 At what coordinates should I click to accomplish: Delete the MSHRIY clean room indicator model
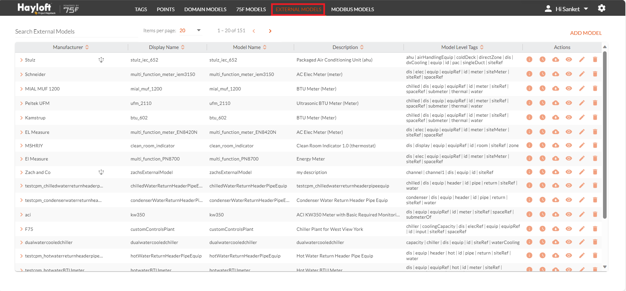595,145
